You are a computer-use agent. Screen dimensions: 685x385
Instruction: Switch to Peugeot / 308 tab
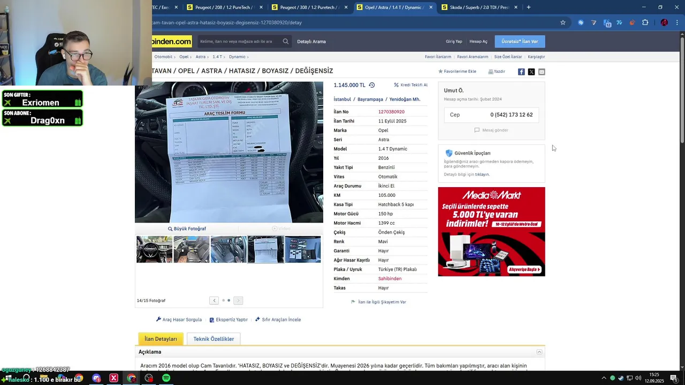click(309, 7)
